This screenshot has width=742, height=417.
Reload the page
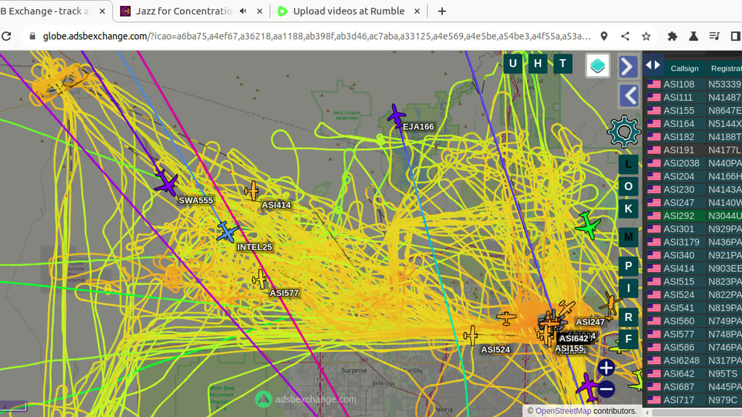point(6,36)
